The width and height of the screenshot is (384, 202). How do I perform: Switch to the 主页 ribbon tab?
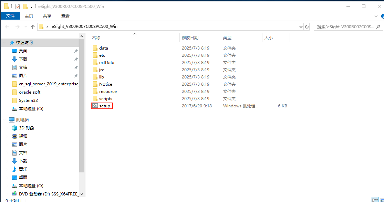click(x=29, y=16)
